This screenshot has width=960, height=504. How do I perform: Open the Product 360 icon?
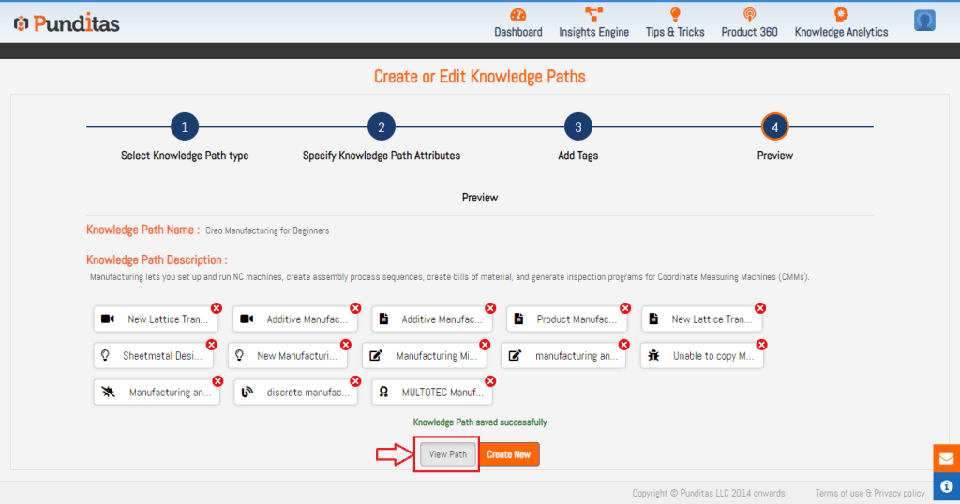[x=749, y=16]
